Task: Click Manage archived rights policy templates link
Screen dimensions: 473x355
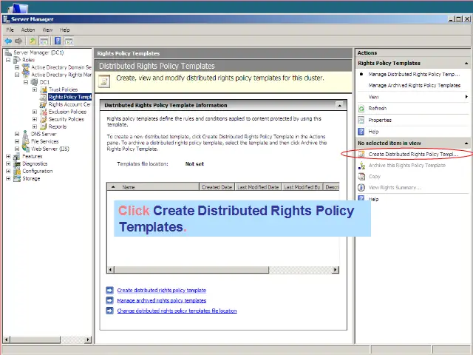Action: coord(162,300)
